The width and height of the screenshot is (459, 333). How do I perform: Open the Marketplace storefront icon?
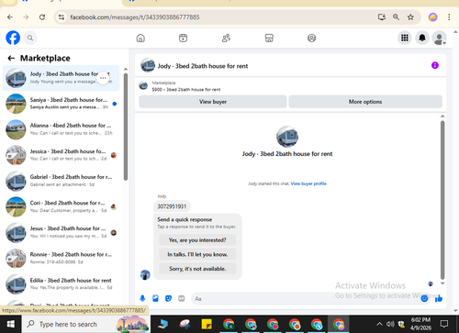tap(269, 38)
